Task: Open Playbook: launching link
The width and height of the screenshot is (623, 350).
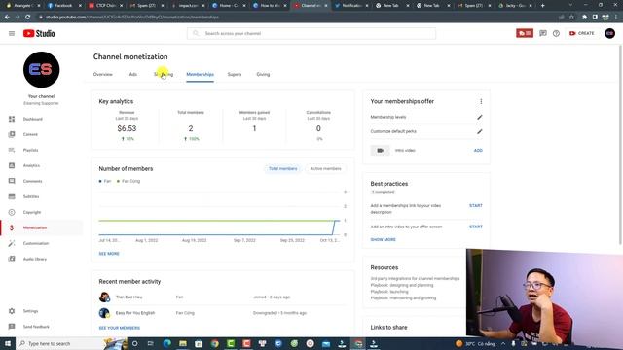Action: click(x=389, y=292)
